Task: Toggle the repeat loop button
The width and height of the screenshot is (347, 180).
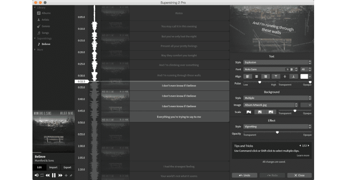Action: click(42, 175)
